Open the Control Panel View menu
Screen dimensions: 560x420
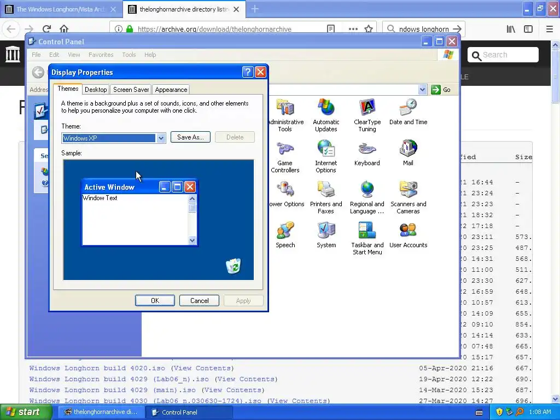[x=74, y=55]
